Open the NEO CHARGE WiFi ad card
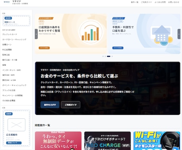 (108, 141)
